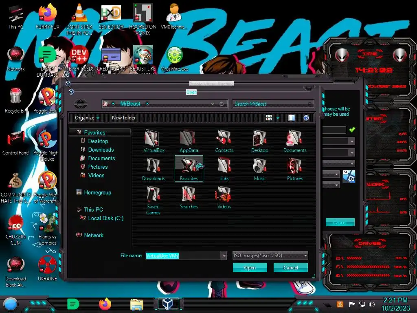Open the Music folder

pos(259,169)
